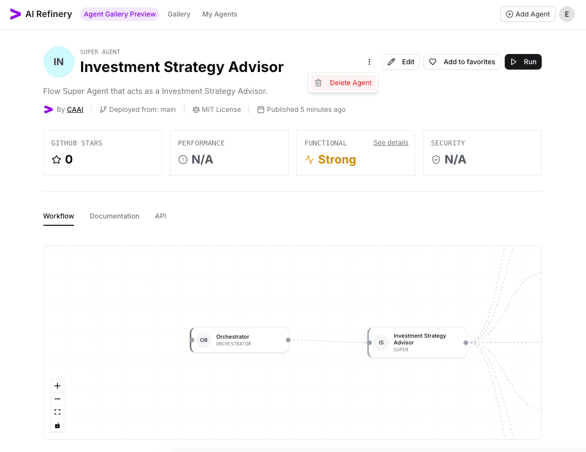Image resolution: width=586 pixels, height=452 pixels.
Task: Click the branch icon near Deployed from main
Action: pyautogui.click(x=103, y=109)
